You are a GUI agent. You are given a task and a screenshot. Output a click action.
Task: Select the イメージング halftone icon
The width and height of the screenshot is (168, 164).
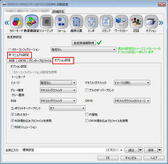click(x=46, y=22)
